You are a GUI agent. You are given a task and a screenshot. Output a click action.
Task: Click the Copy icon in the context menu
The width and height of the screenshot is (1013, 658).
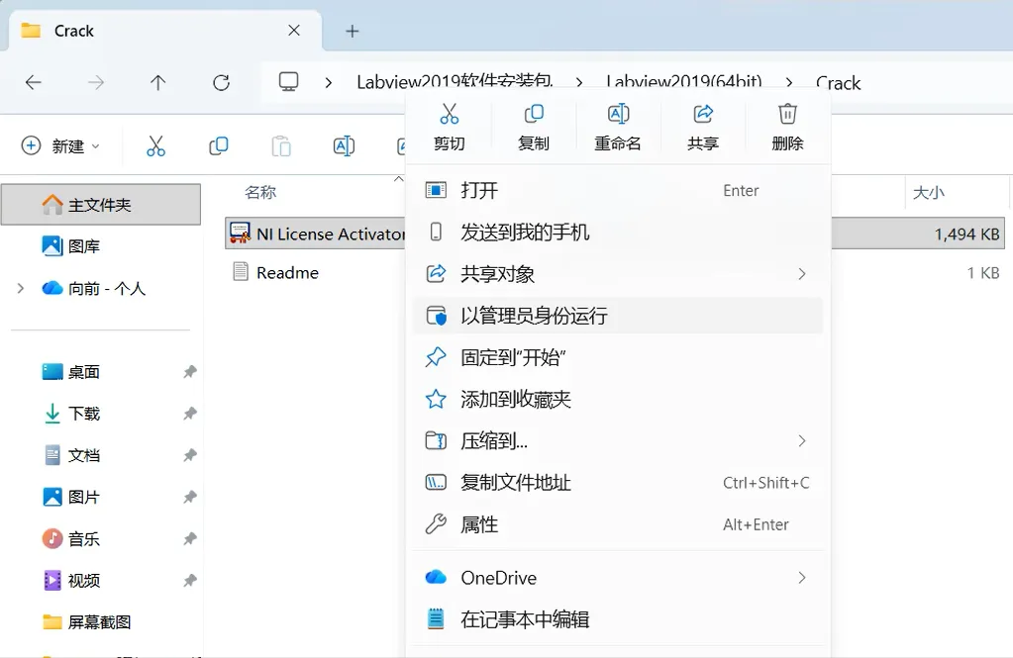534,115
